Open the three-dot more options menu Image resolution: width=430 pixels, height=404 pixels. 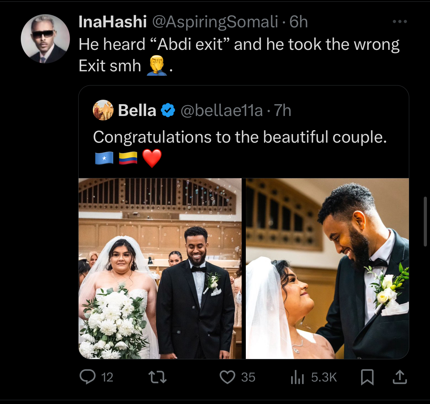400,21
